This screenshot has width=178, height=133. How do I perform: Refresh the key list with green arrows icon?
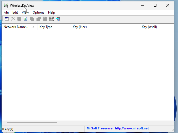(x=25, y=19)
